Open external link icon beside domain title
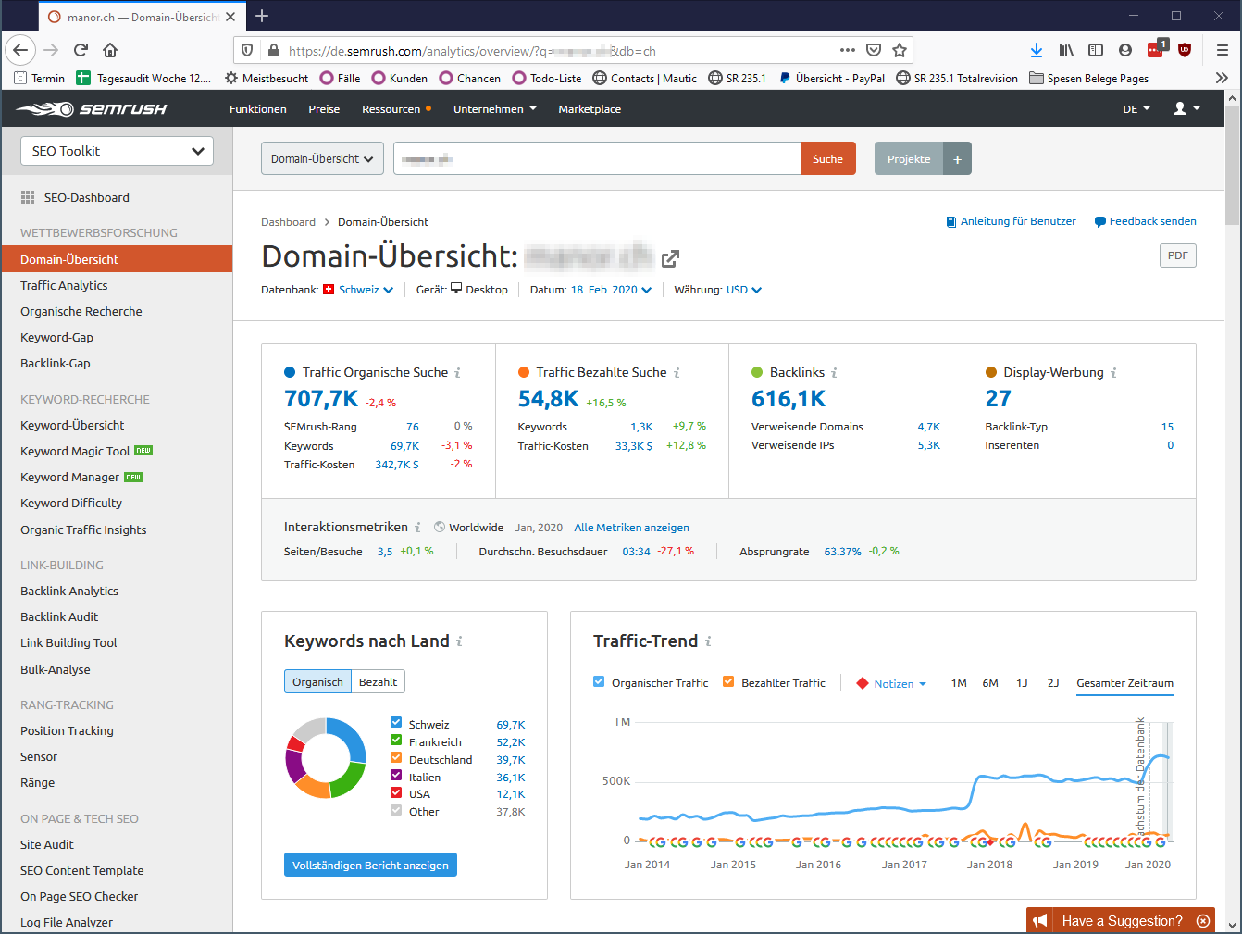This screenshot has width=1242, height=934. 670,258
